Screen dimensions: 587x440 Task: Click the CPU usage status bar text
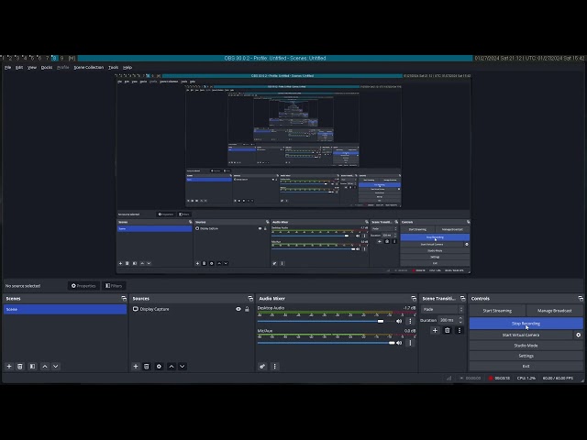point(526,378)
